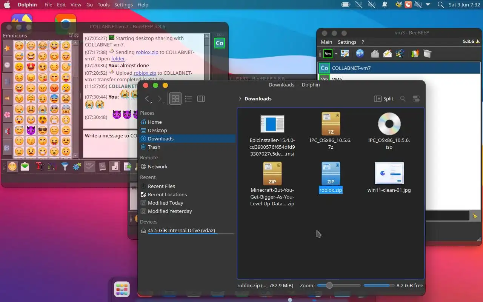Open chat settings gears icon

click(77, 166)
